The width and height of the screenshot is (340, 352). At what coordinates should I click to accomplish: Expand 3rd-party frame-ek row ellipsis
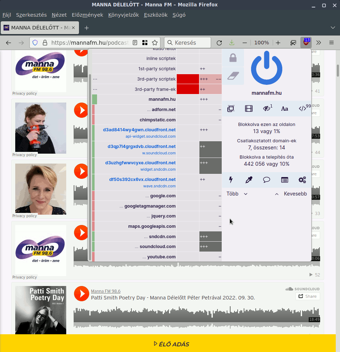point(95,89)
